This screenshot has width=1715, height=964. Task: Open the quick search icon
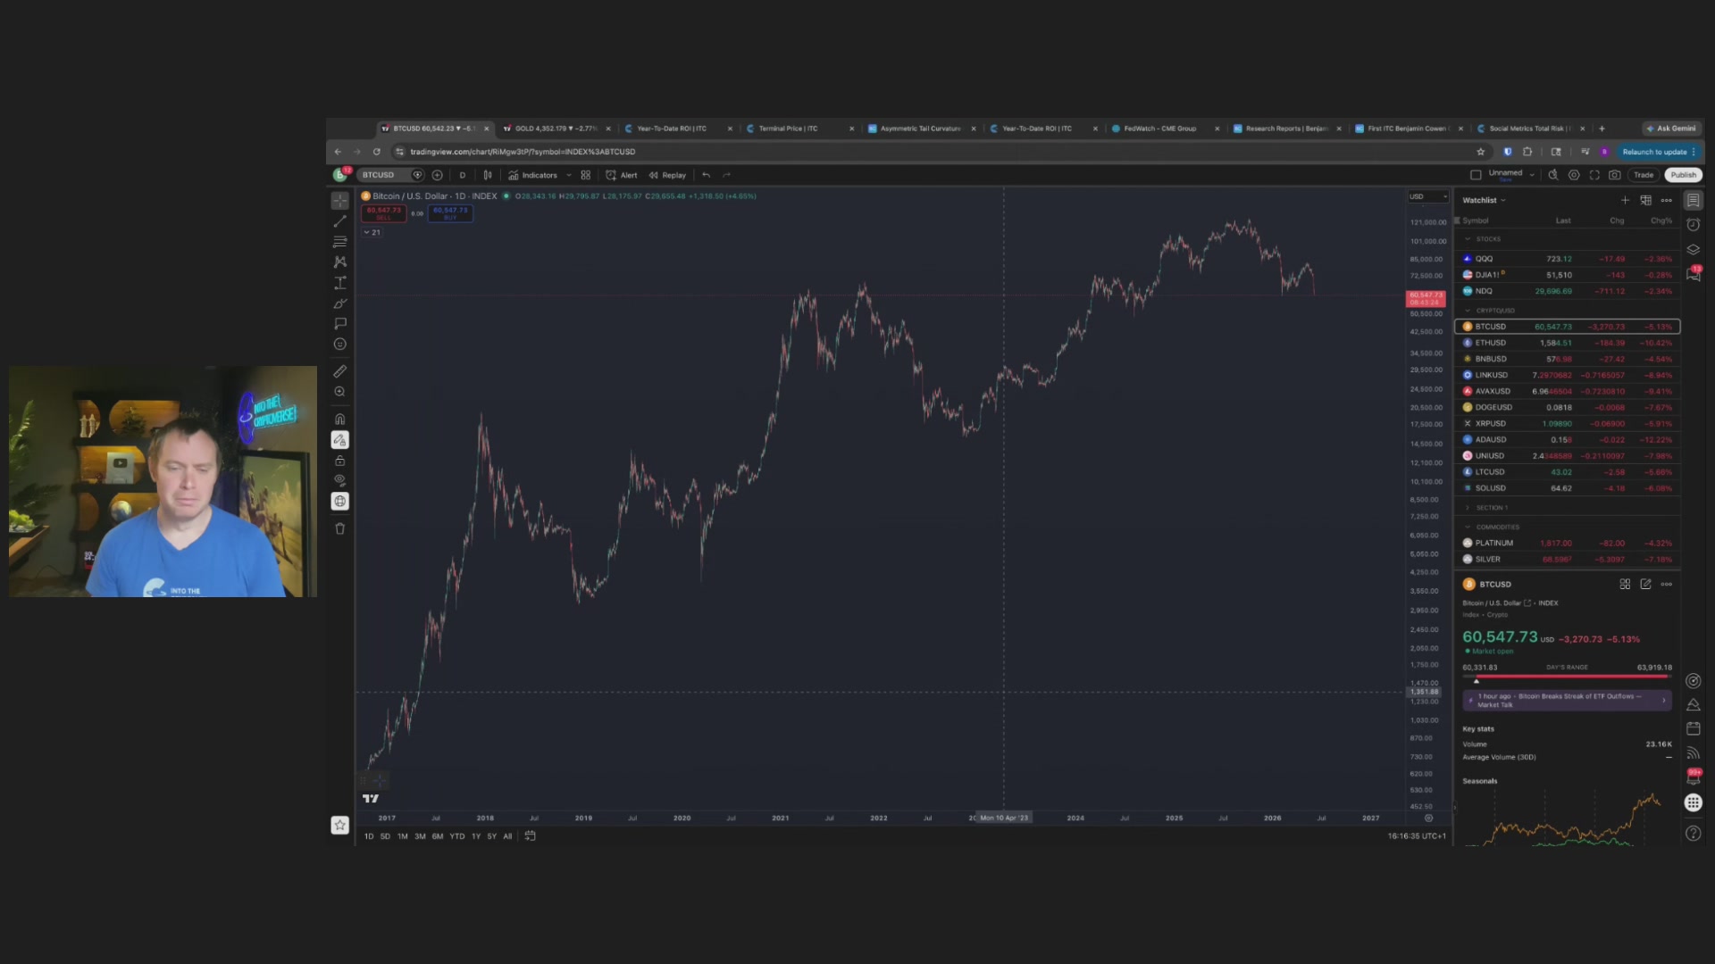coord(1553,175)
